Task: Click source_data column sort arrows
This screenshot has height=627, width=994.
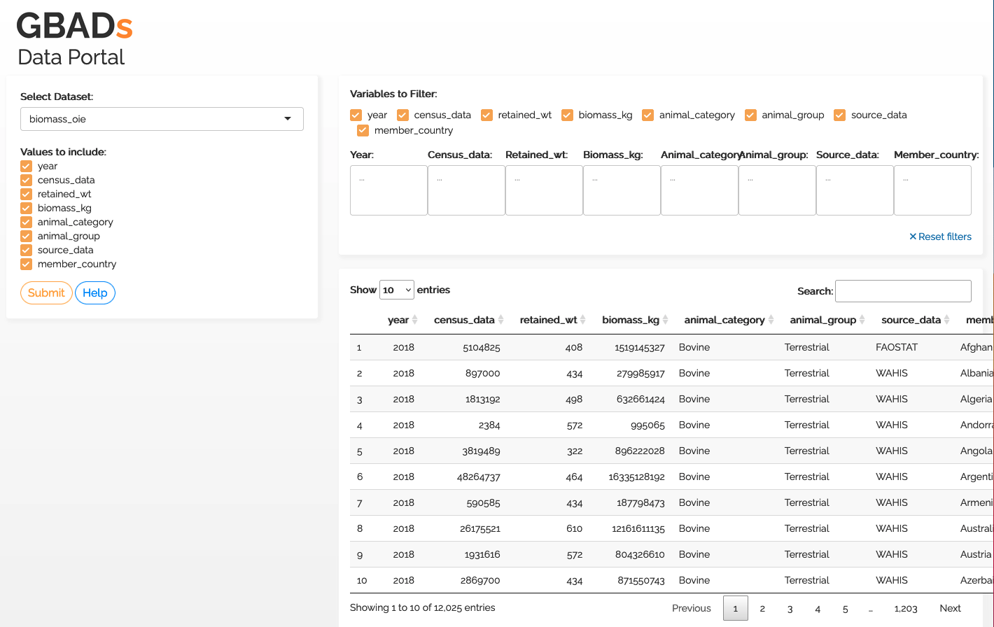Action: pos(946,320)
